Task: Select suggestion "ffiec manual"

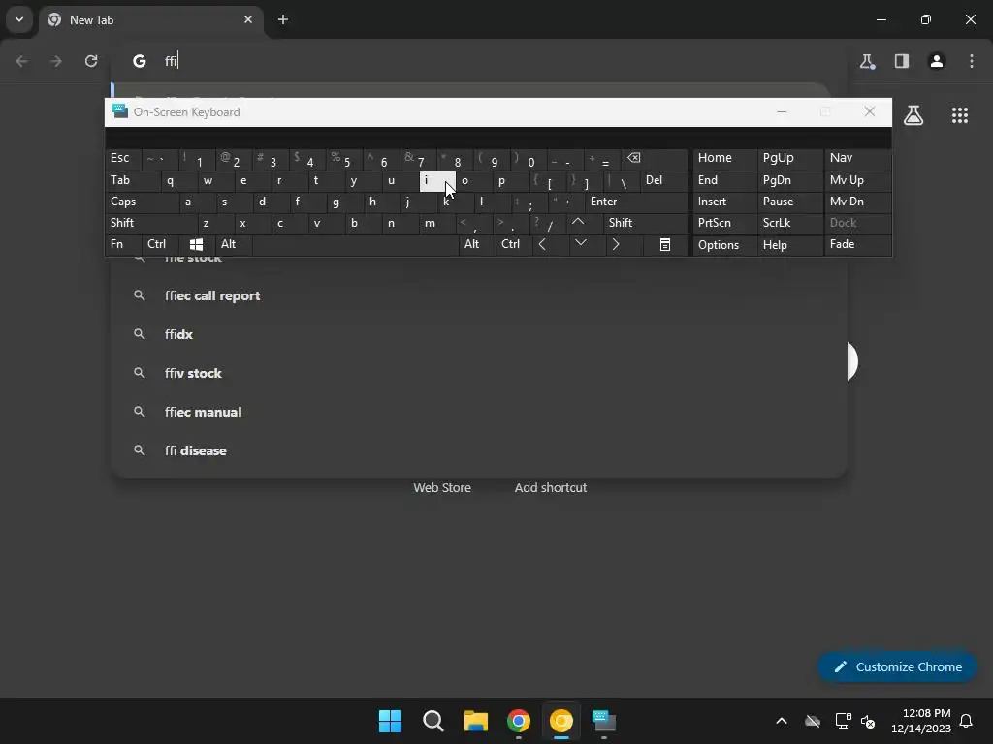Action: tap(479, 412)
